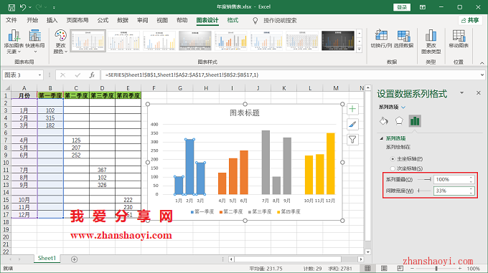The image size is (488, 273).
Task: Close the format data series pane
Action: 479,92
